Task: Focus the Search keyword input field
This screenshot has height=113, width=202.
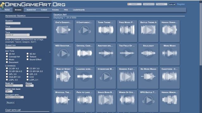Action: pyautogui.click(x=13, y=23)
